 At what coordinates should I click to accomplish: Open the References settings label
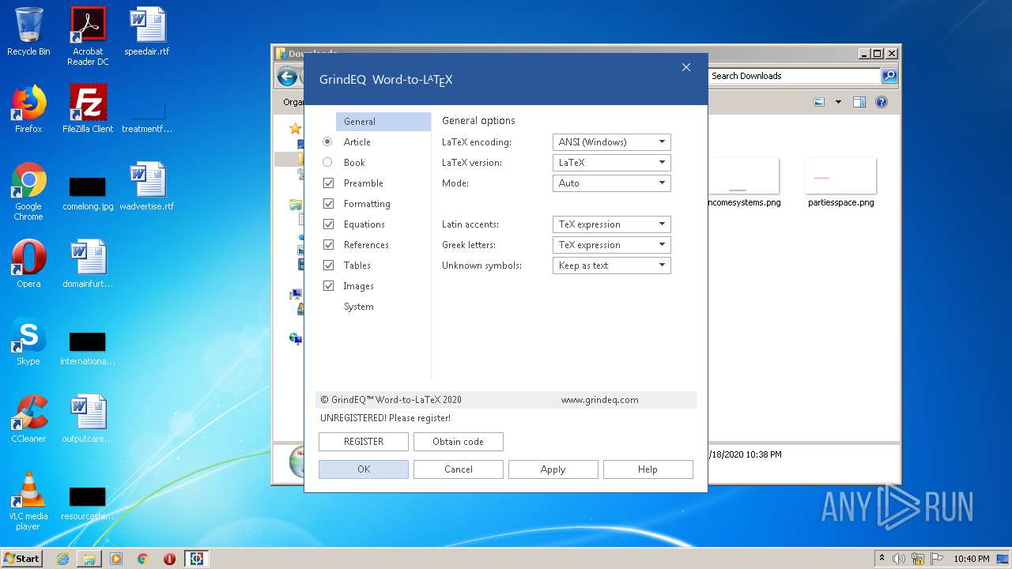click(x=366, y=245)
